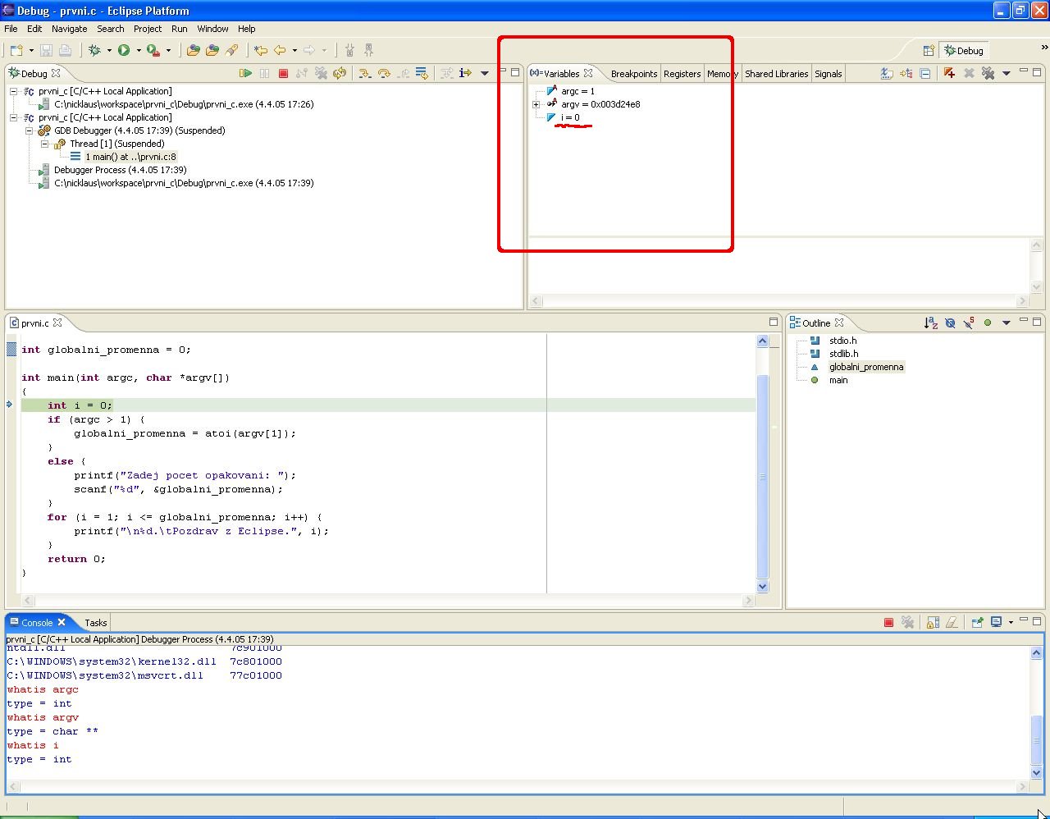Screen dimensions: 1050x819
Task: Toggle Hide Static Members in Outline
Action: coord(969,323)
